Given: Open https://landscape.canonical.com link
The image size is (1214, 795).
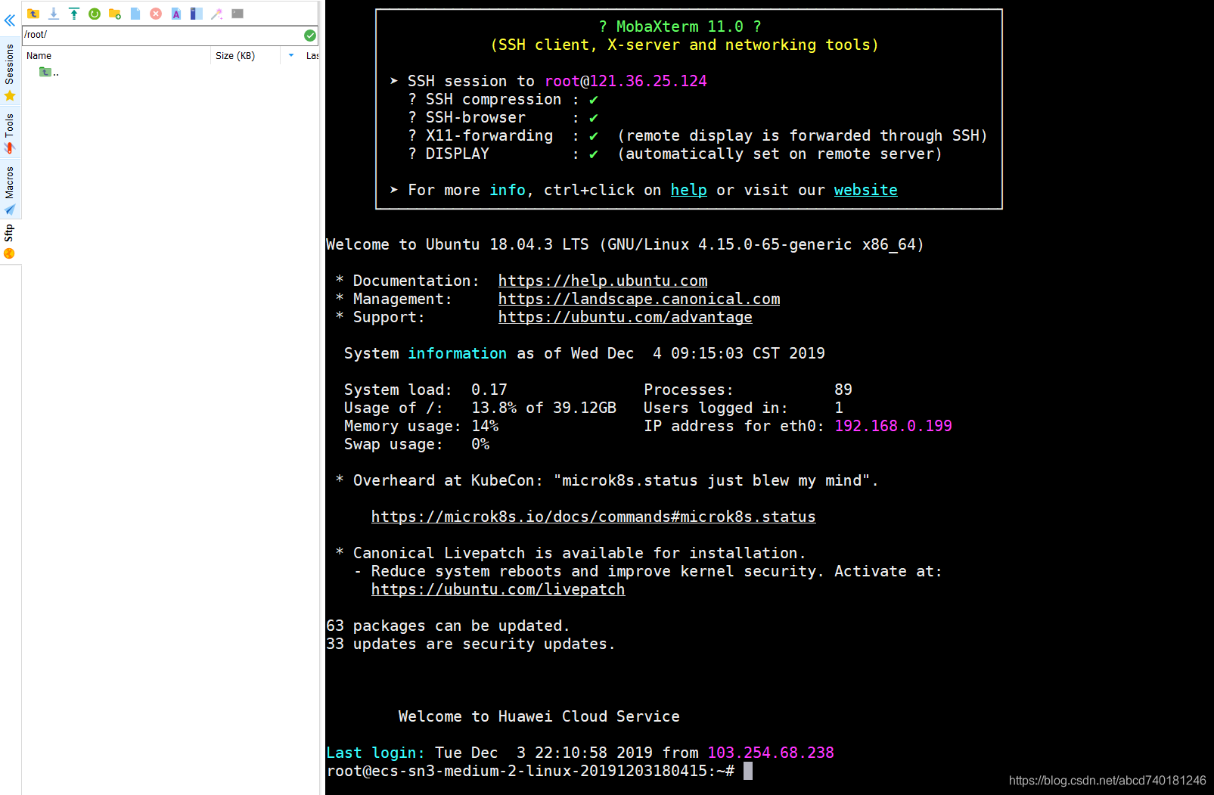Looking at the screenshot, I should click(x=639, y=299).
